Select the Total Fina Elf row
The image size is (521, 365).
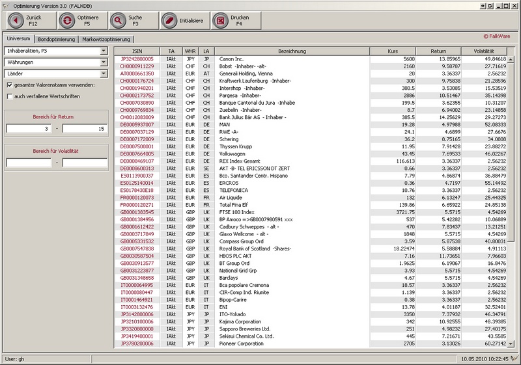pyautogui.click(x=311, y=205)
